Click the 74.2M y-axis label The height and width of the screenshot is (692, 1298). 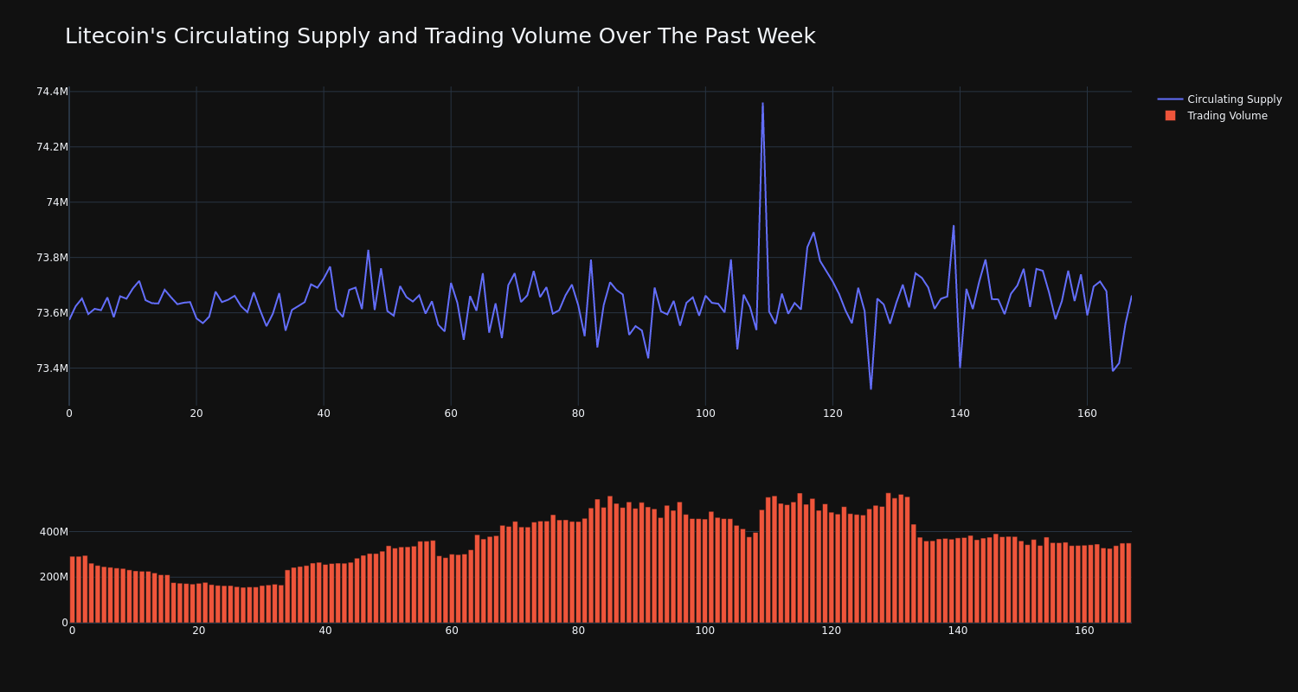pos(52,147)
